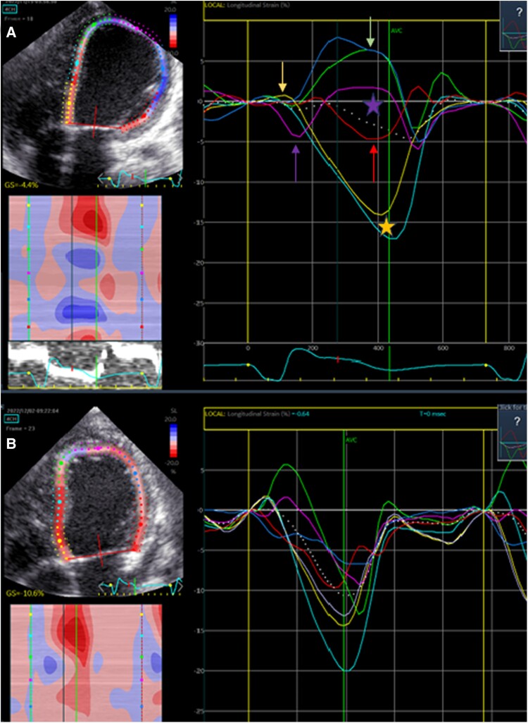Click the 800 ms time axis label
Image resolution: width=528 pixels, height=723 pixels.
509,349
